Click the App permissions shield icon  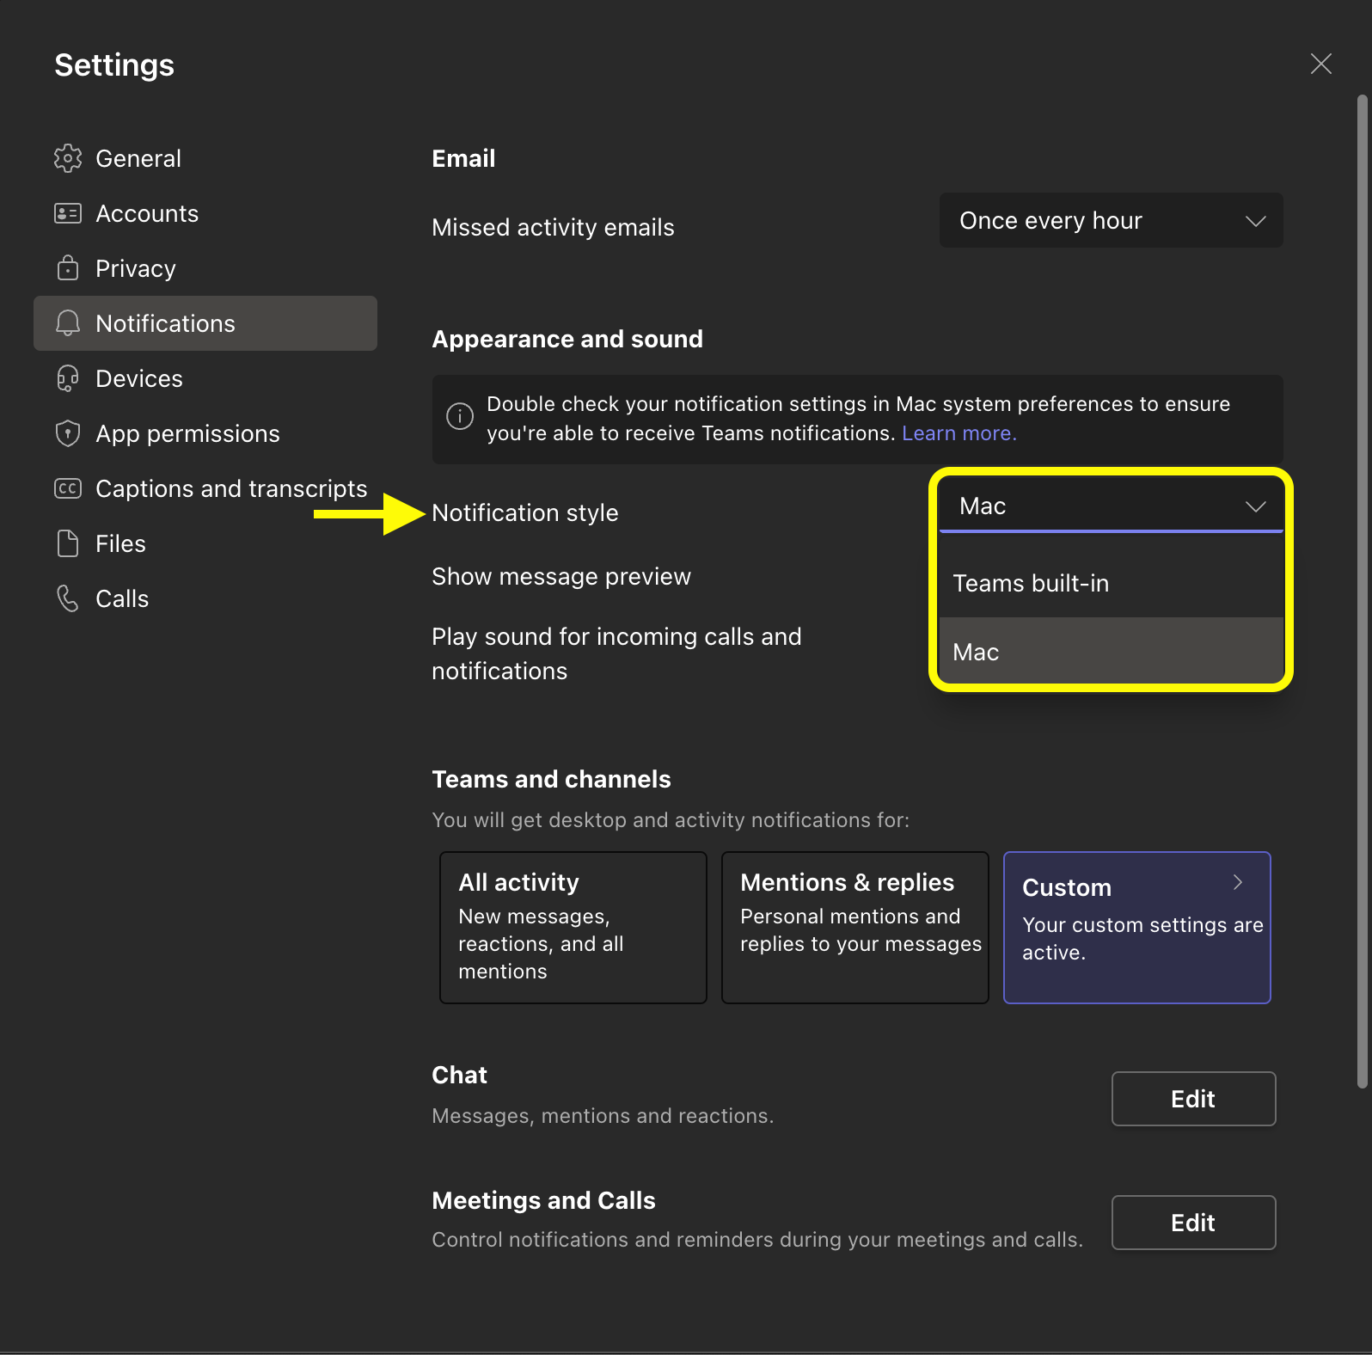click(68, 433)
